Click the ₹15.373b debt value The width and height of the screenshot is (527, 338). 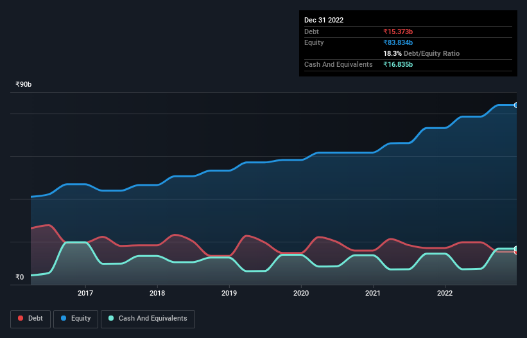point(398,31)
